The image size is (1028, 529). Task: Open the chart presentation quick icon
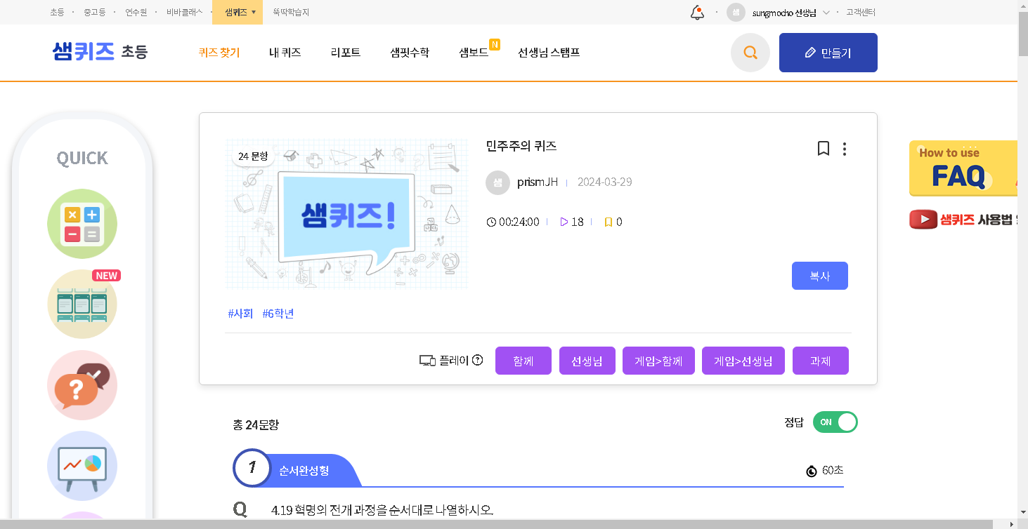[82, 466]
